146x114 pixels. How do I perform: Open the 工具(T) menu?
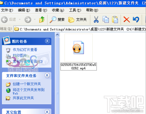pyautogui.click(x=75, y=10)
